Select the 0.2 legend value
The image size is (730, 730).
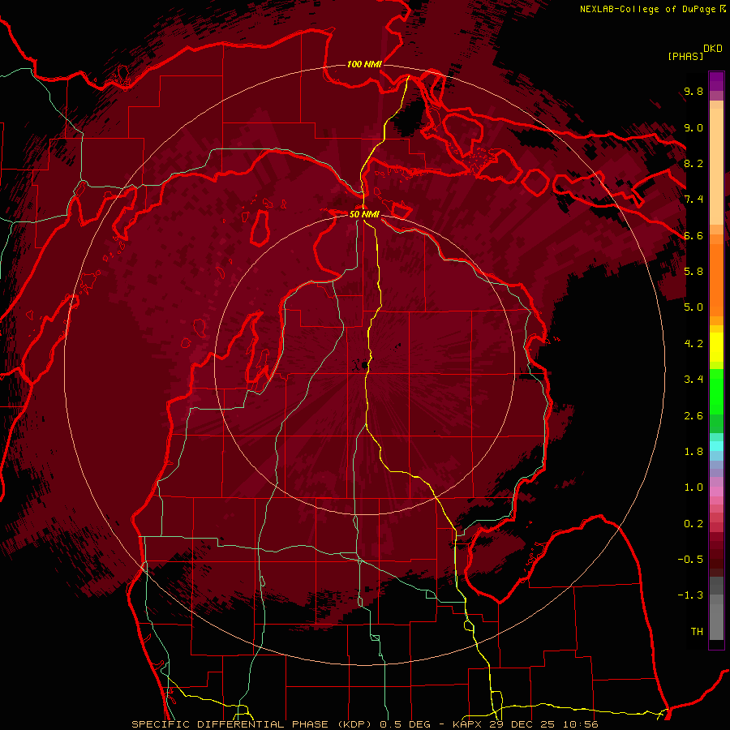pyautogui.click(x=693, y=524)
